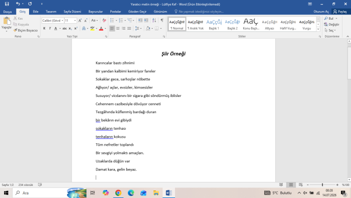
Task: Open File Explorer from the taskbar
Action: 156,193
